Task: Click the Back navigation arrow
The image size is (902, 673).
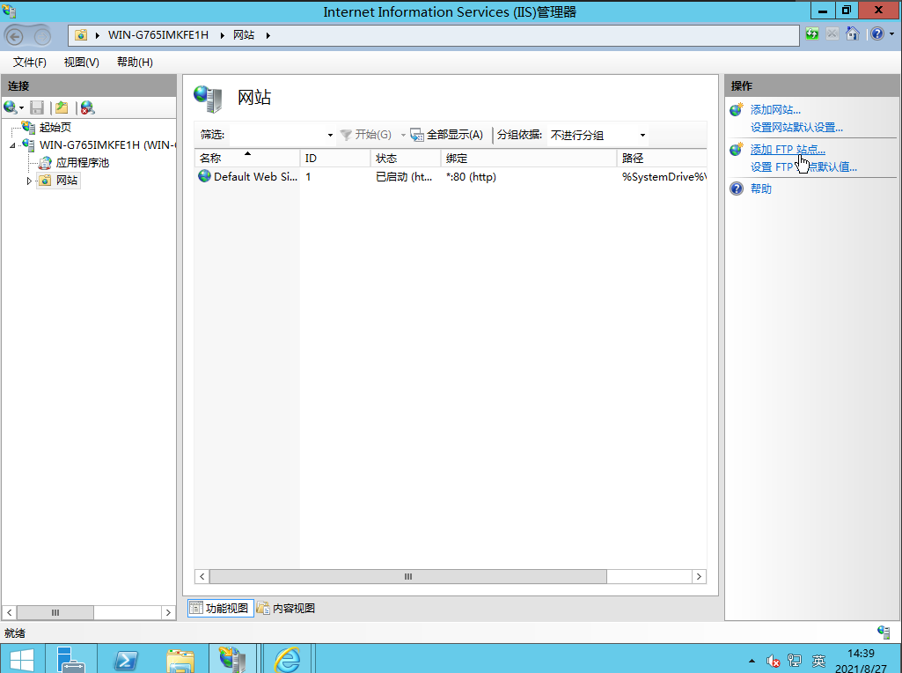Action: (15, 37)
